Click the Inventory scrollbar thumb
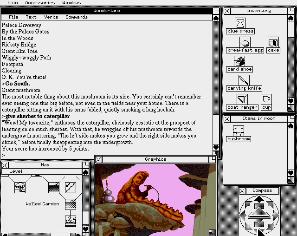The width and height of the screenshot is (297, 236). (x=291, y=29)
